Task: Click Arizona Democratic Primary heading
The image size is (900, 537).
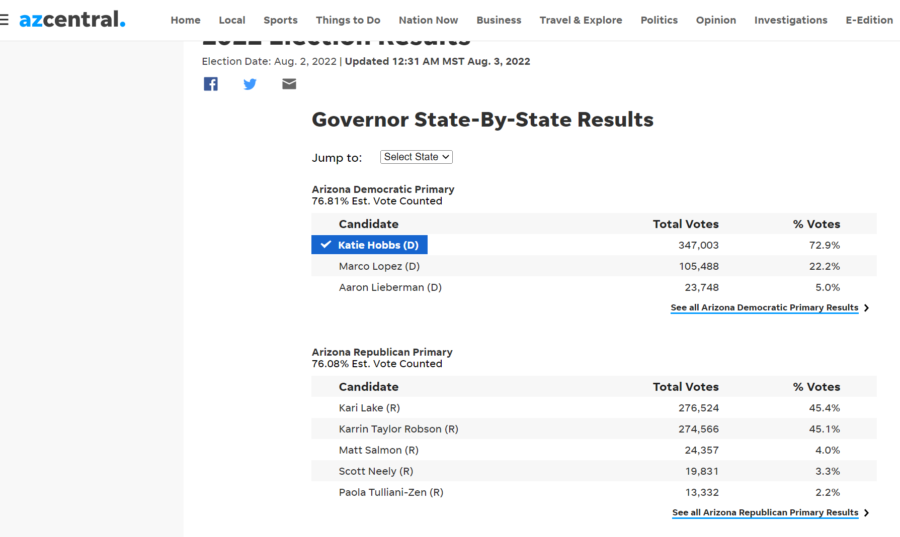Action: click(383, 189)
